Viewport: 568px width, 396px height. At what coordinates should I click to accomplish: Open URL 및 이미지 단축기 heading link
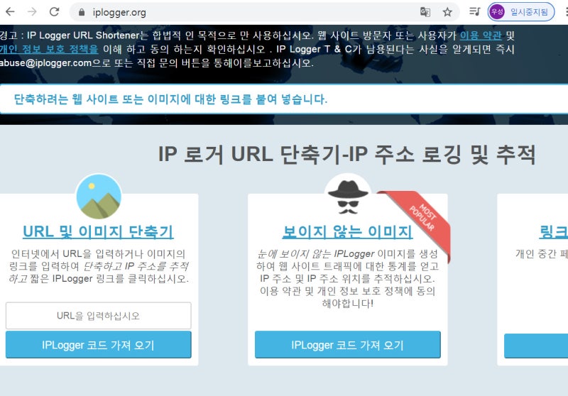click(98, 231)
